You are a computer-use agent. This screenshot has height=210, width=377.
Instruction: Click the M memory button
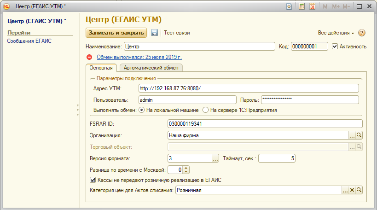click(325, 6)
